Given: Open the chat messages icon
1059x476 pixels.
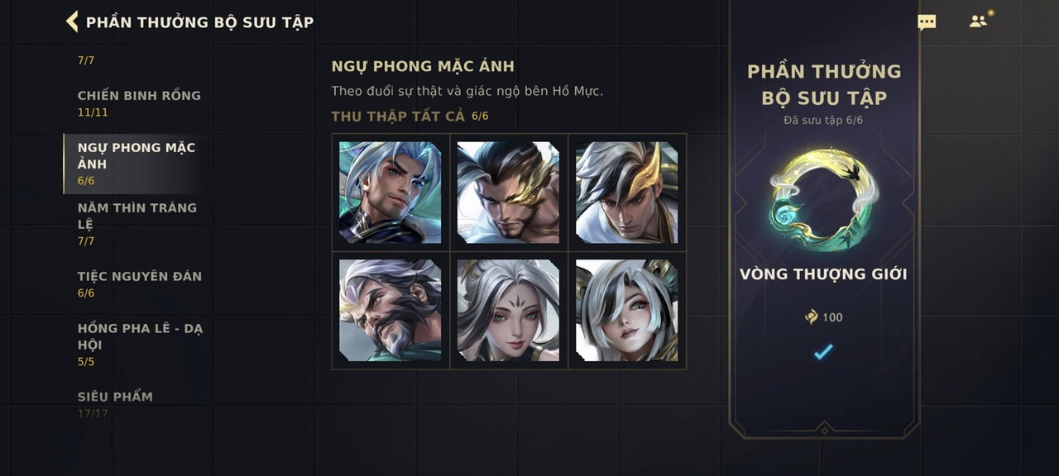Looking at the screenshot, I should pyautogui.click(x=927, y=22).
